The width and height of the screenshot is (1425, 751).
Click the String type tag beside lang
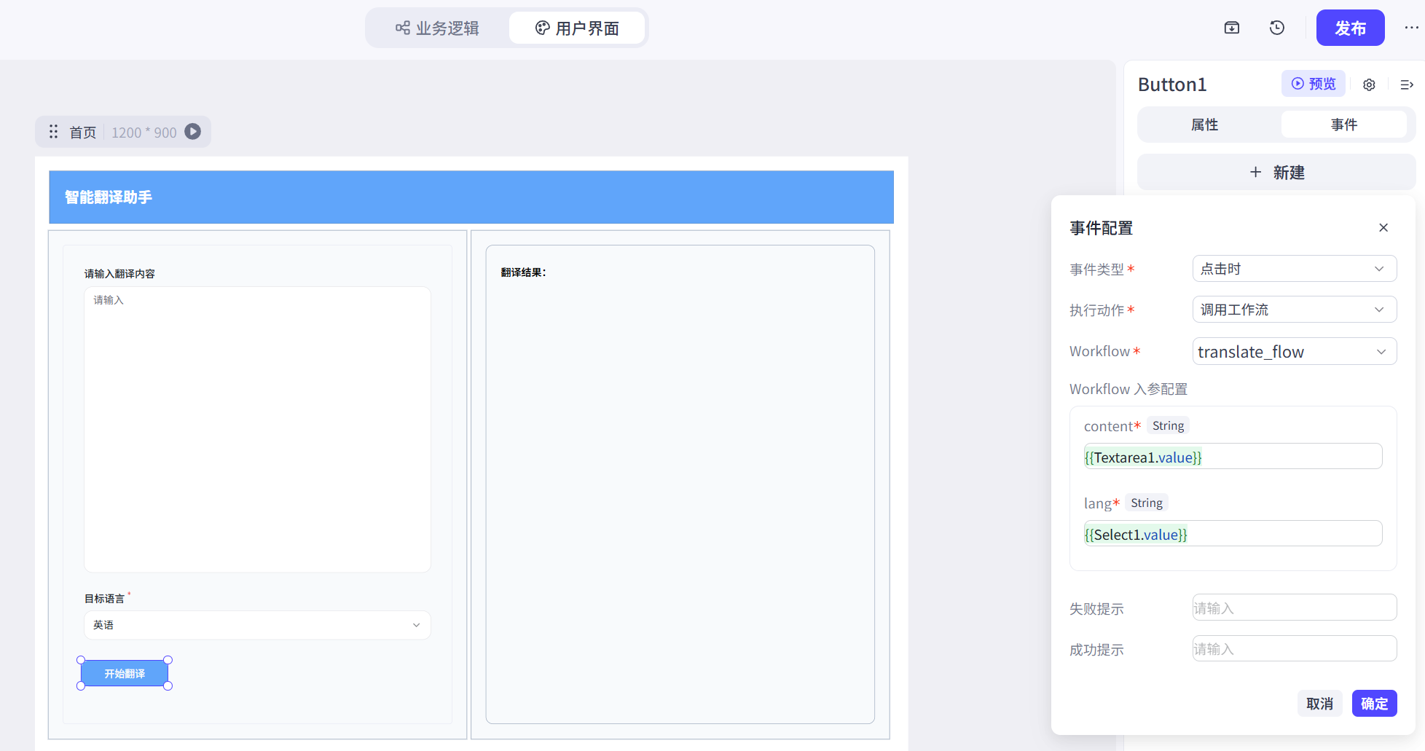pos(1147,503)
